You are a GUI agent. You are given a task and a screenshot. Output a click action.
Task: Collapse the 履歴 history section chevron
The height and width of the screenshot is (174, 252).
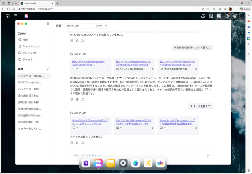48,69
